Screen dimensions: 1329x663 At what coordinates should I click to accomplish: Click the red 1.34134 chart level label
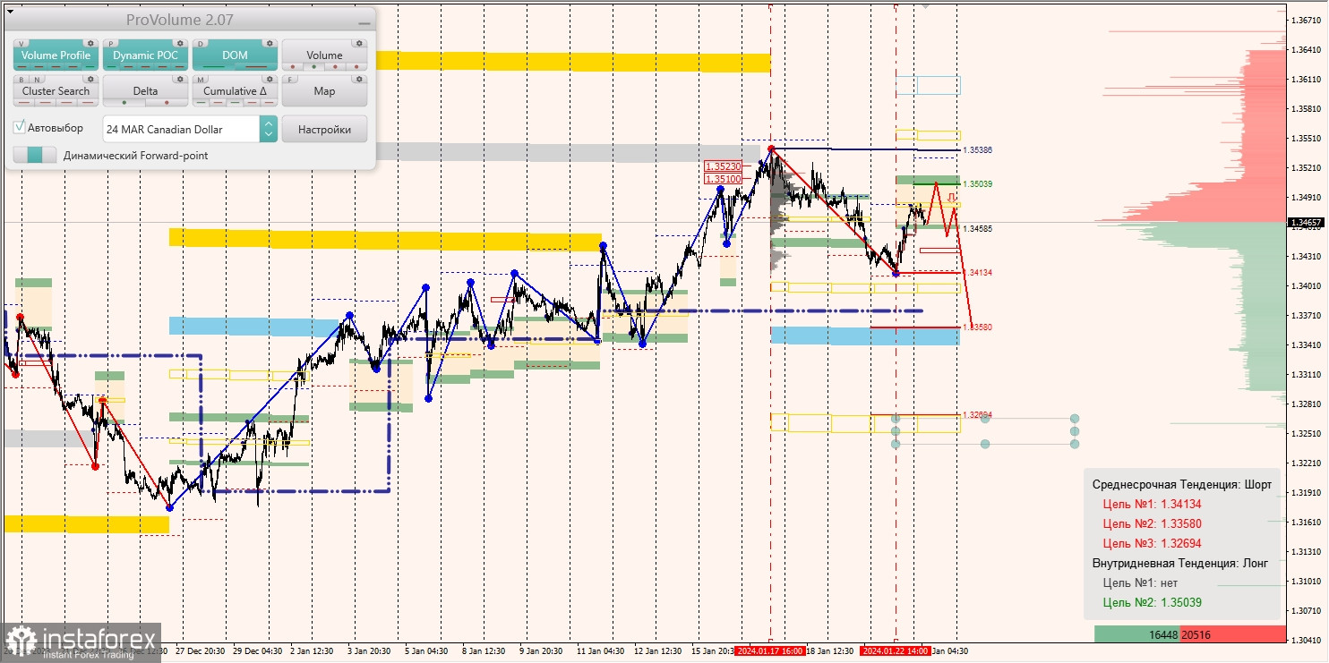pos(978,272)
